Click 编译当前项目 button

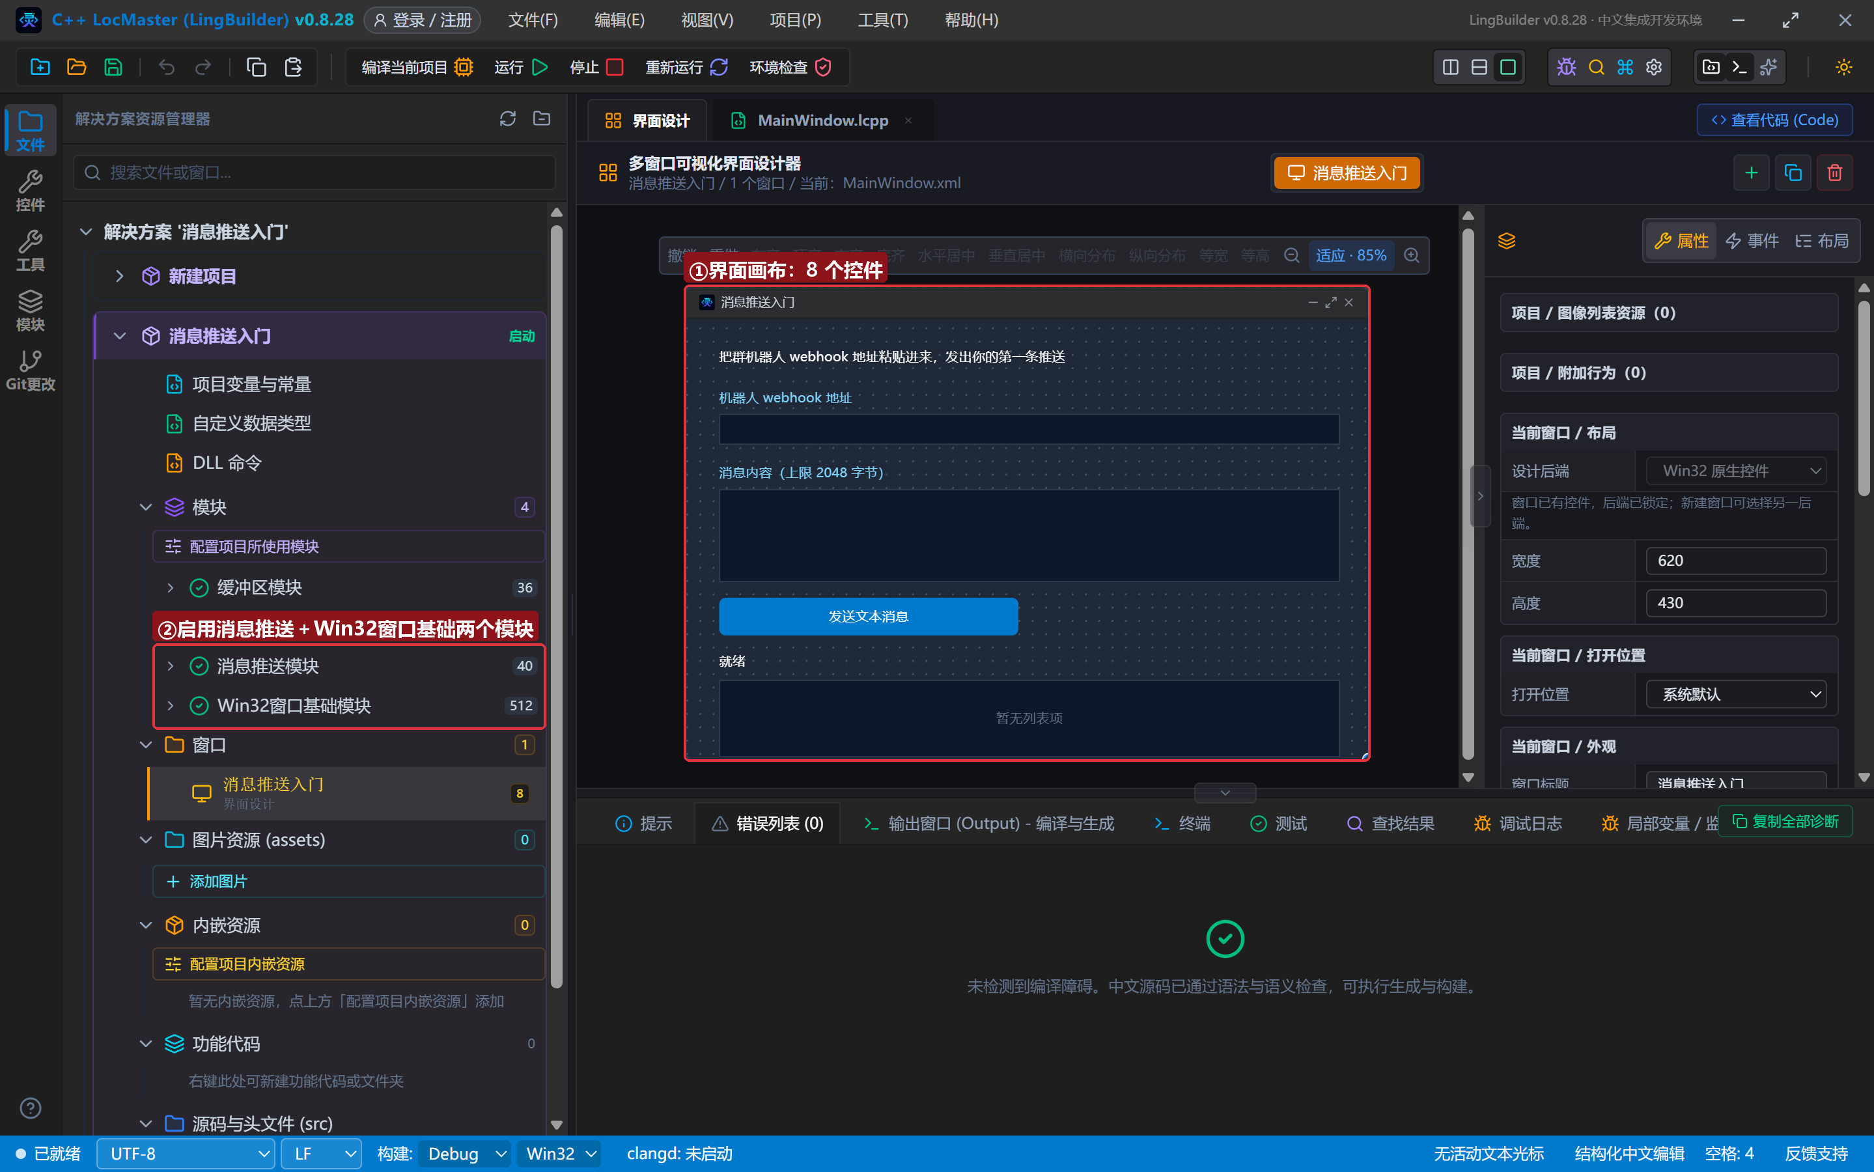417,68
